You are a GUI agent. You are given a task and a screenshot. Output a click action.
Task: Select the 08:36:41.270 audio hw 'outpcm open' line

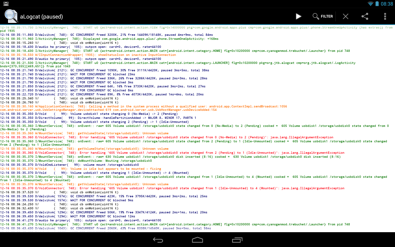pyautogui.click(x=81, y=220)
